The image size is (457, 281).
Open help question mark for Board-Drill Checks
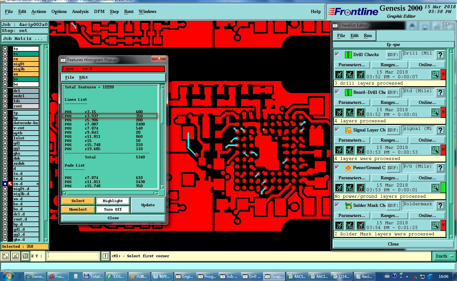[x=440, y=93]
